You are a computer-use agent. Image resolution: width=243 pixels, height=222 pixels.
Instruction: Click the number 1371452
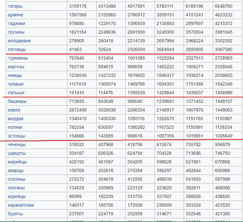coord(195,102)
